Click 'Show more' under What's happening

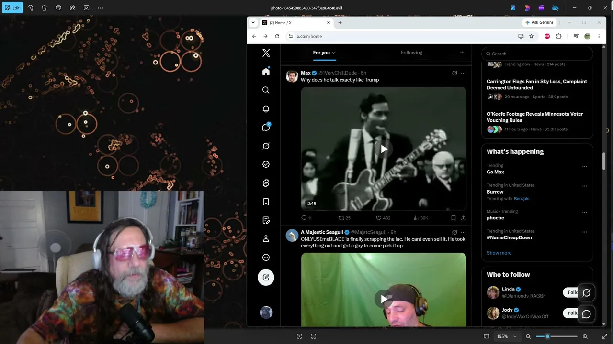click(499, 253)
